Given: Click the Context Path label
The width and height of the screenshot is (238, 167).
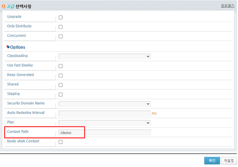Looking at the screenshot, I should 18,132.
